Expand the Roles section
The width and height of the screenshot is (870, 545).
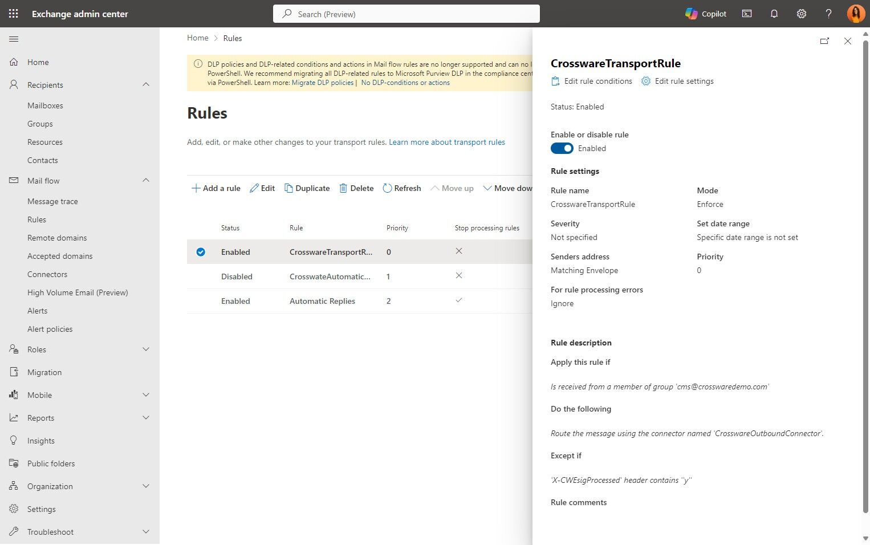pyautogui.click(x=146, y=349)
